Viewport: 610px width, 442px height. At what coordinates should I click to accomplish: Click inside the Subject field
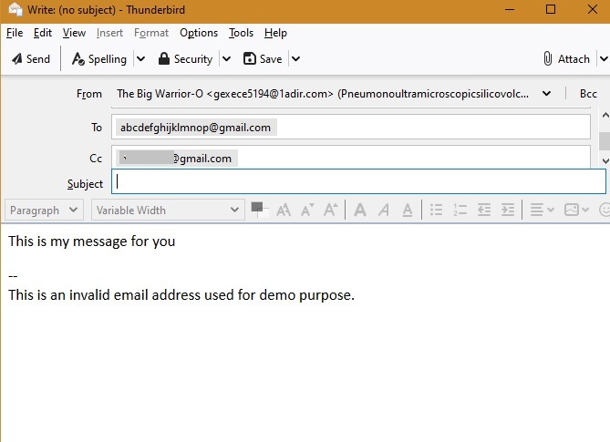pyautogui.click(x=358, y=181)
